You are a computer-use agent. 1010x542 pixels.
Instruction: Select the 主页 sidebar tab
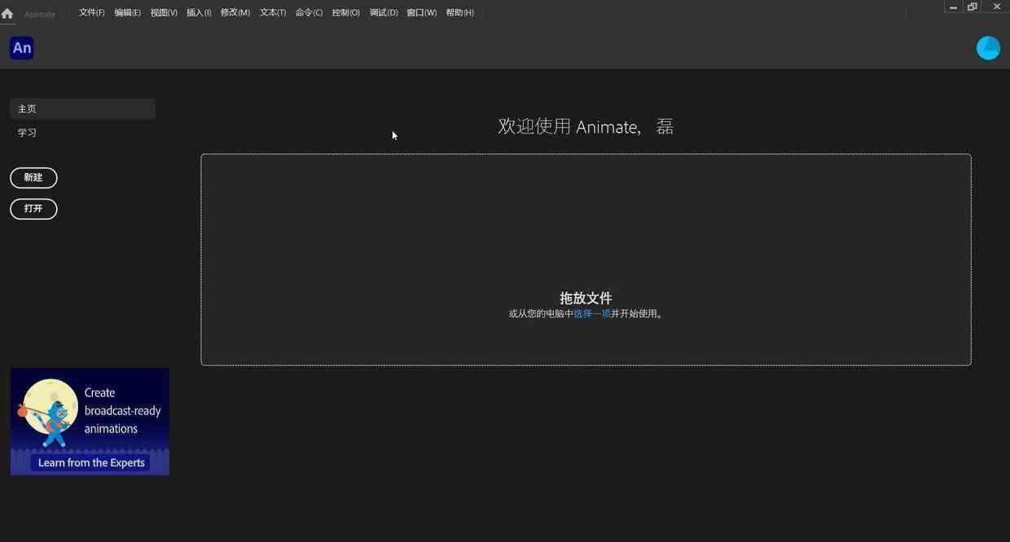click(x=82, y=109)
